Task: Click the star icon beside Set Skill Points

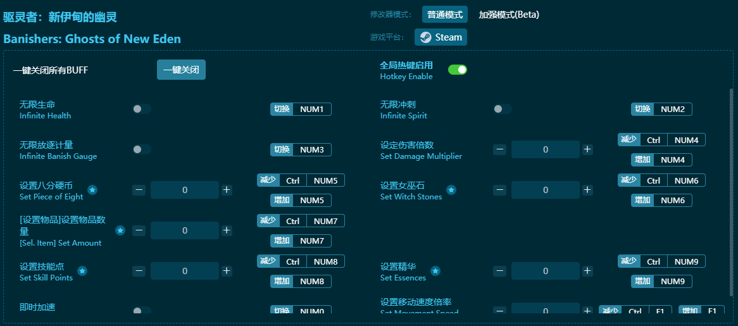Action: click(x=82, y=271)
